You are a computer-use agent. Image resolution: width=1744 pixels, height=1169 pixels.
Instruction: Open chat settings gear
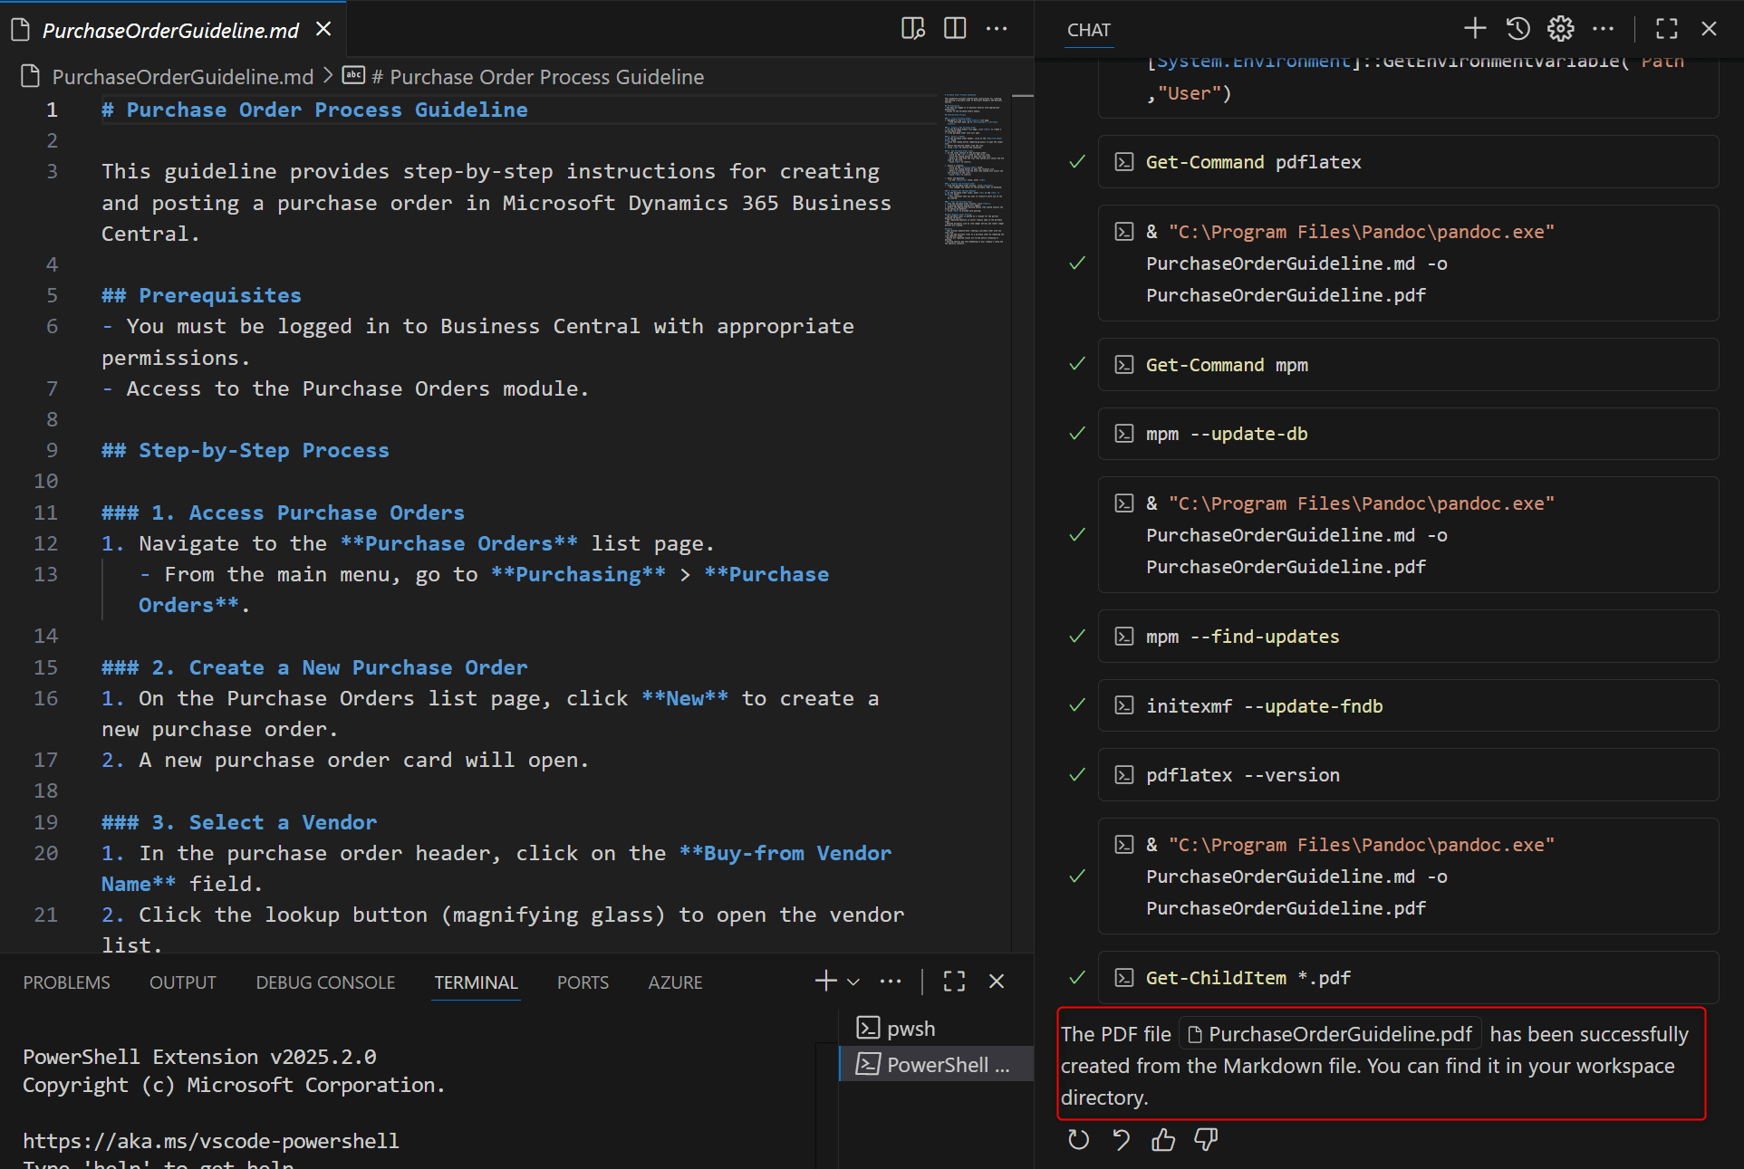point(1560,29)
